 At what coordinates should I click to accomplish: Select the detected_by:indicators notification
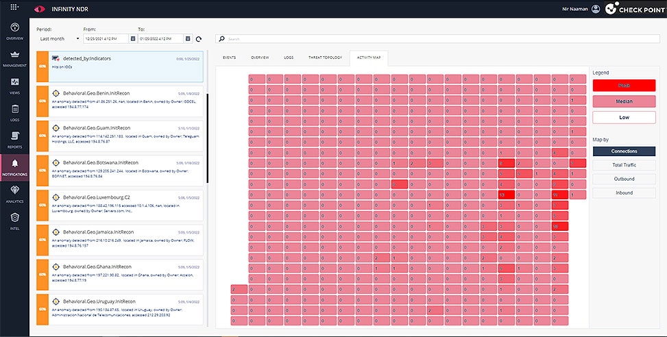[120, 66]
